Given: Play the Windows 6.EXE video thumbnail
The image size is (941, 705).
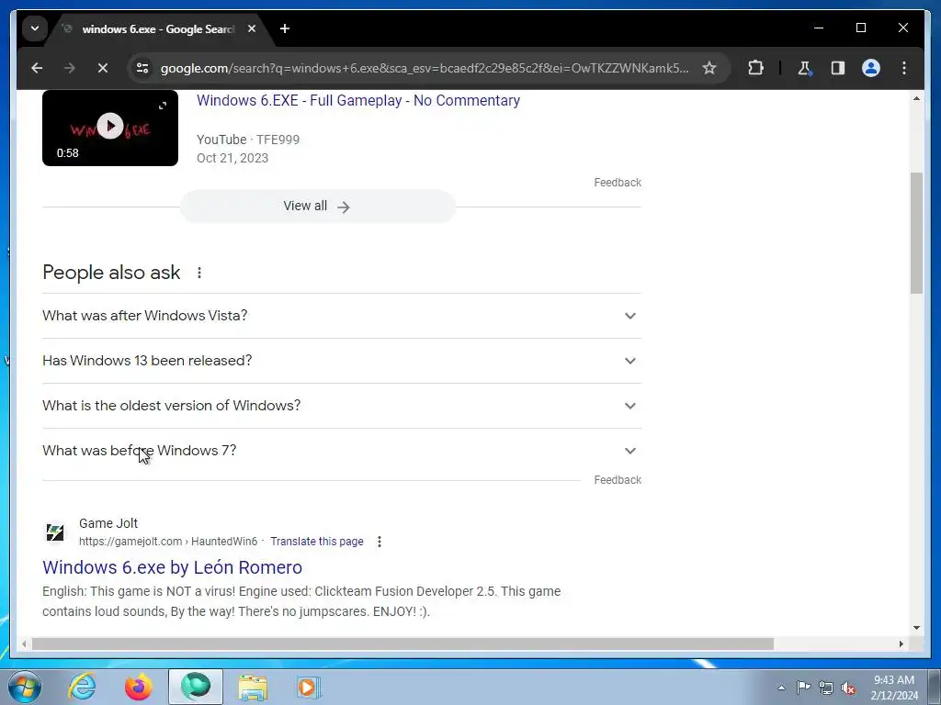Looking at the screenshot, I should pos(110,126).
